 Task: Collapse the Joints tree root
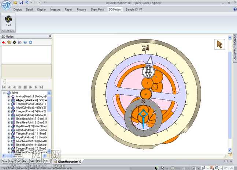pyautogui.click(x=4, y=93)
